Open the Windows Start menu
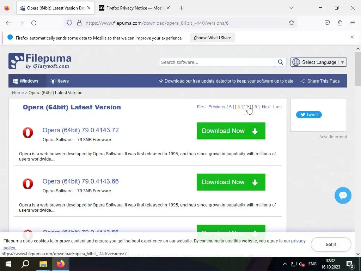This screenshot has height=271, width=361. pyautogui.click(x=8, y=264)
